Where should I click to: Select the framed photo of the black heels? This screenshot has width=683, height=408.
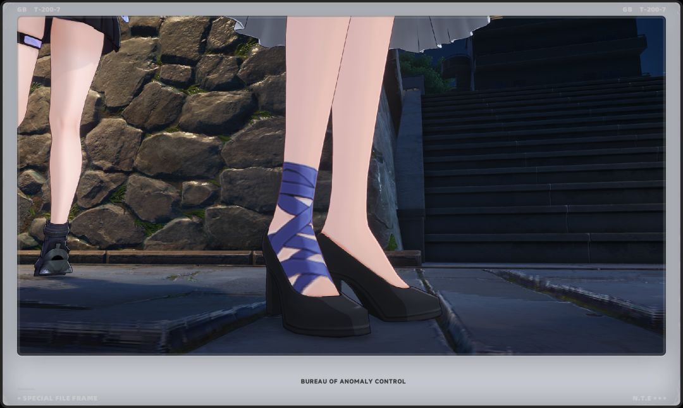click(x=341, y=186)
